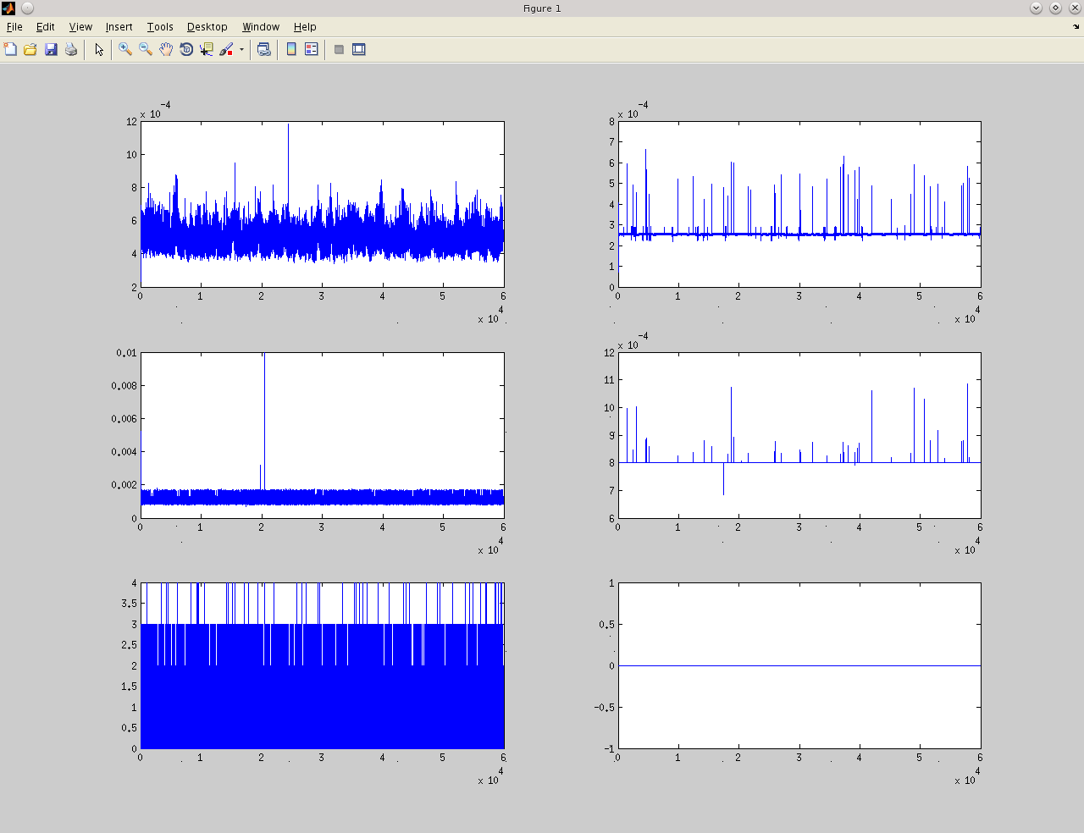Activate the Pan hand tool
This screenshot has height=833, width=1084.
(166, 49)
